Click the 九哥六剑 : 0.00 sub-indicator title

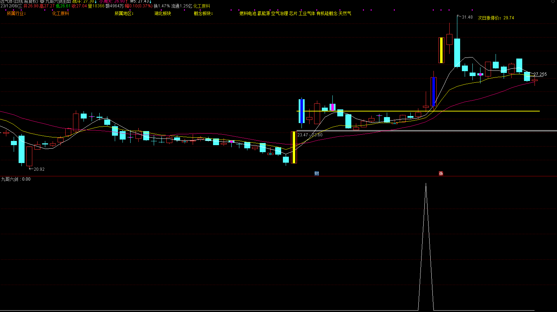tap(16, 179)
